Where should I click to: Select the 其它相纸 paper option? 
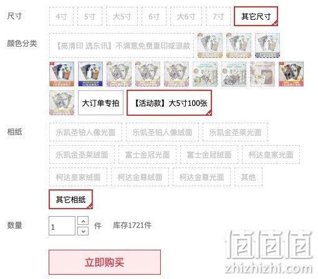tap(70, 199)
